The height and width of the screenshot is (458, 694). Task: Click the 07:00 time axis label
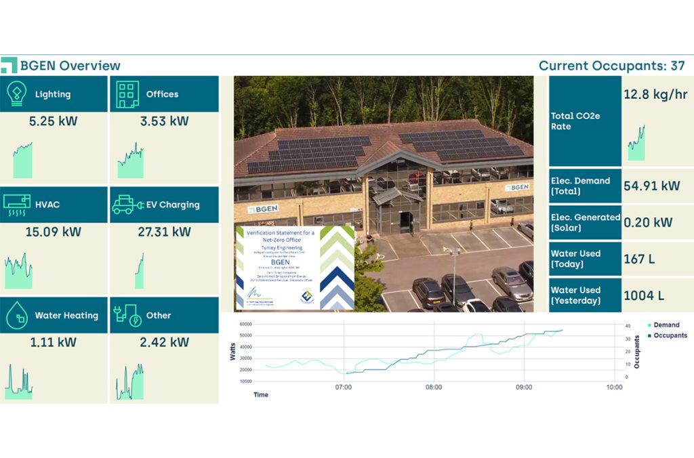344,387
